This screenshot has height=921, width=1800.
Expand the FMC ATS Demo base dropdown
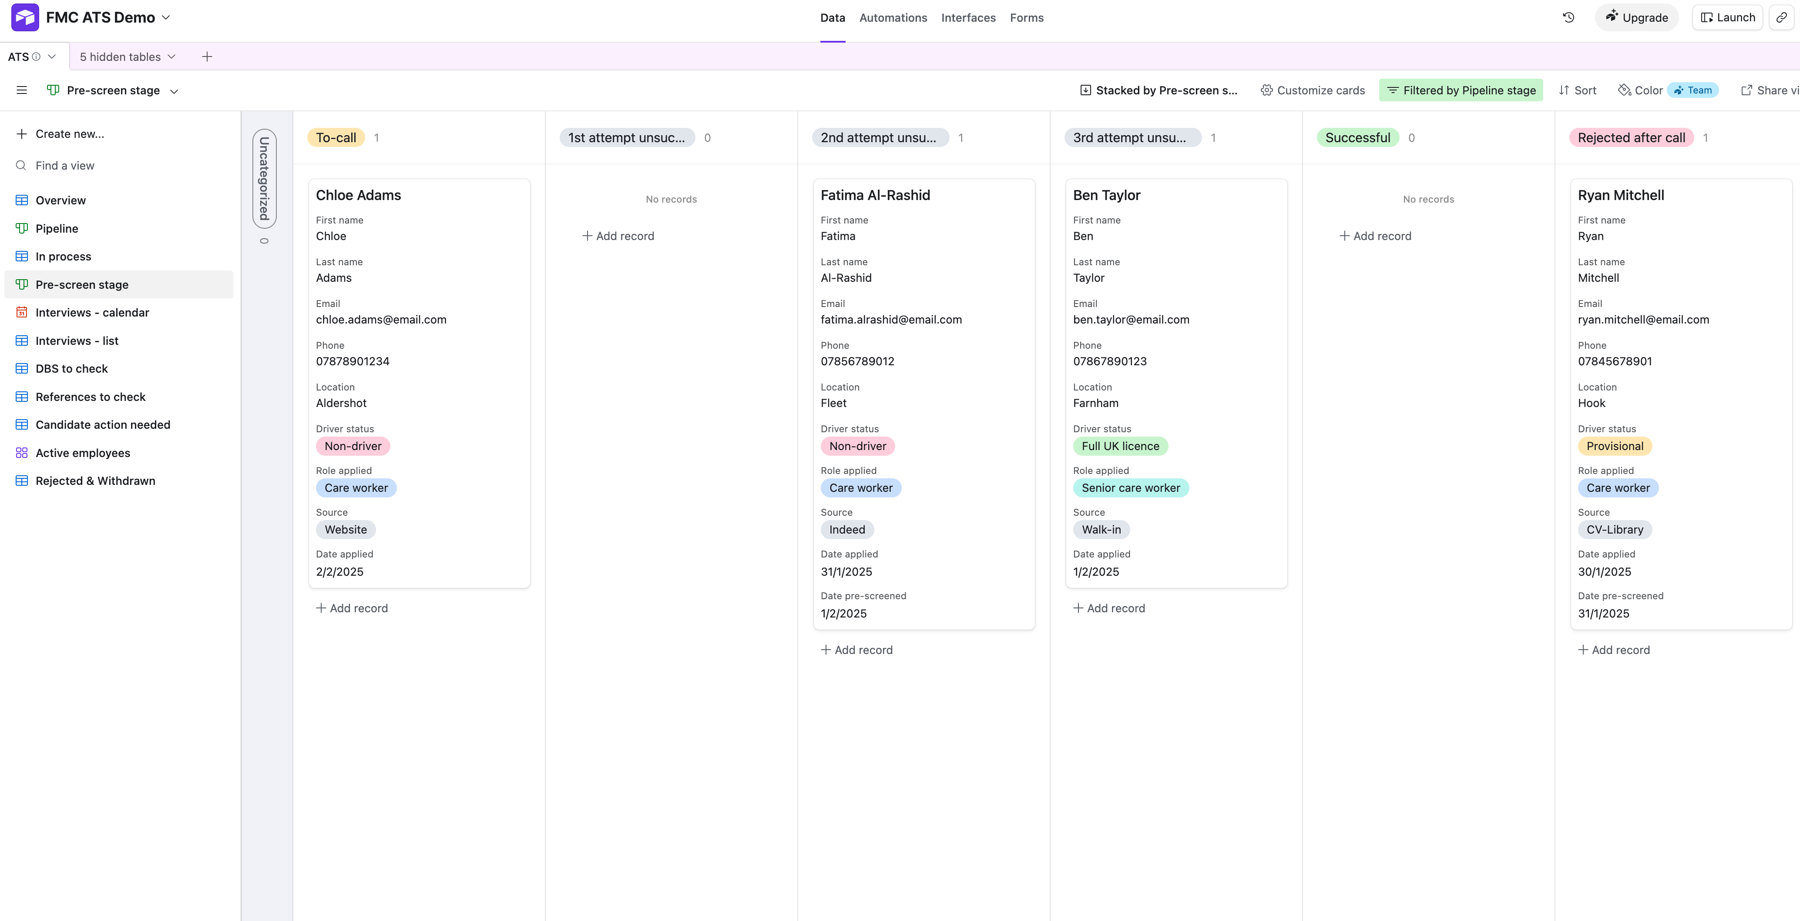pyautogui.click(x=166, y=17)
